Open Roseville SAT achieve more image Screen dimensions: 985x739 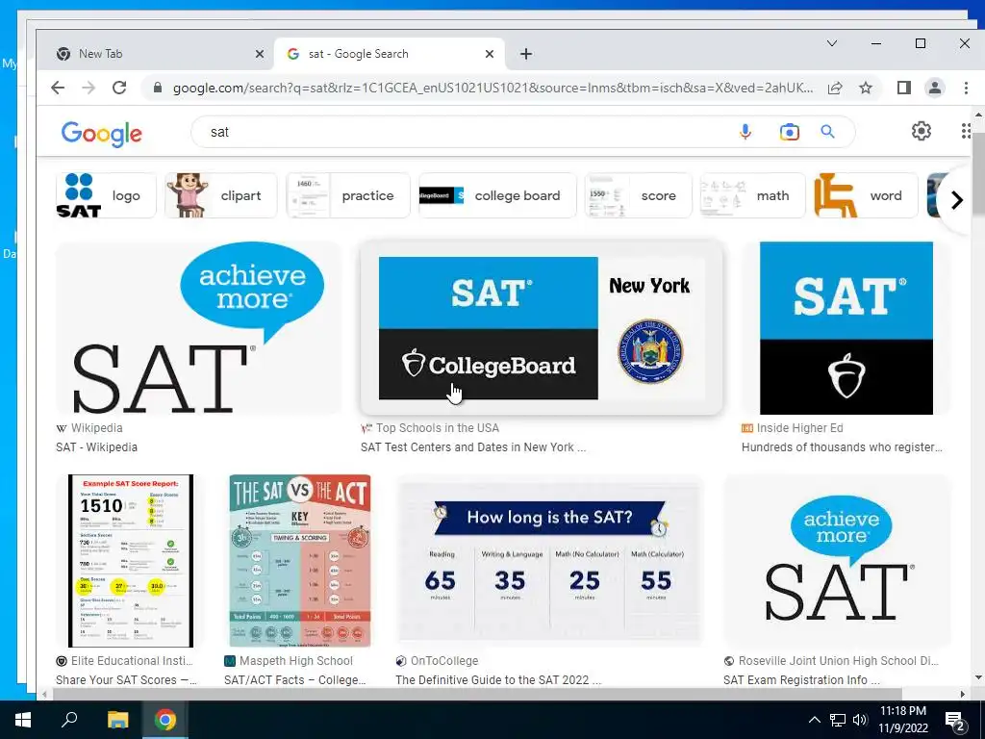pos(837,561)
